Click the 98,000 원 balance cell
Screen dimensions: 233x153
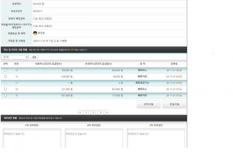pyautogui.click(x=118, y=76)
